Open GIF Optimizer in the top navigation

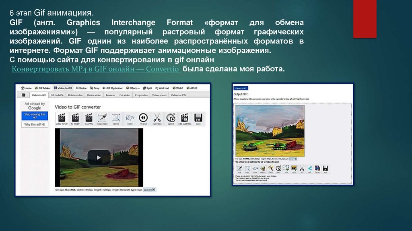(113, 88)
